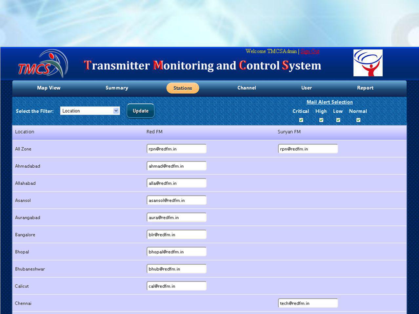419x314 pixels.
Task: Click the Welcome TMCSAdmin text
Action: coord(271,51)
